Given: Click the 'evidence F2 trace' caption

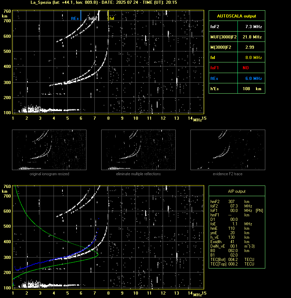Looking at the screenshot, I should click(x=228, y=174).
